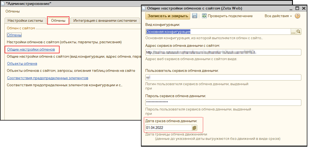Click the Обмен с сайтом group header

click(21, 28)
